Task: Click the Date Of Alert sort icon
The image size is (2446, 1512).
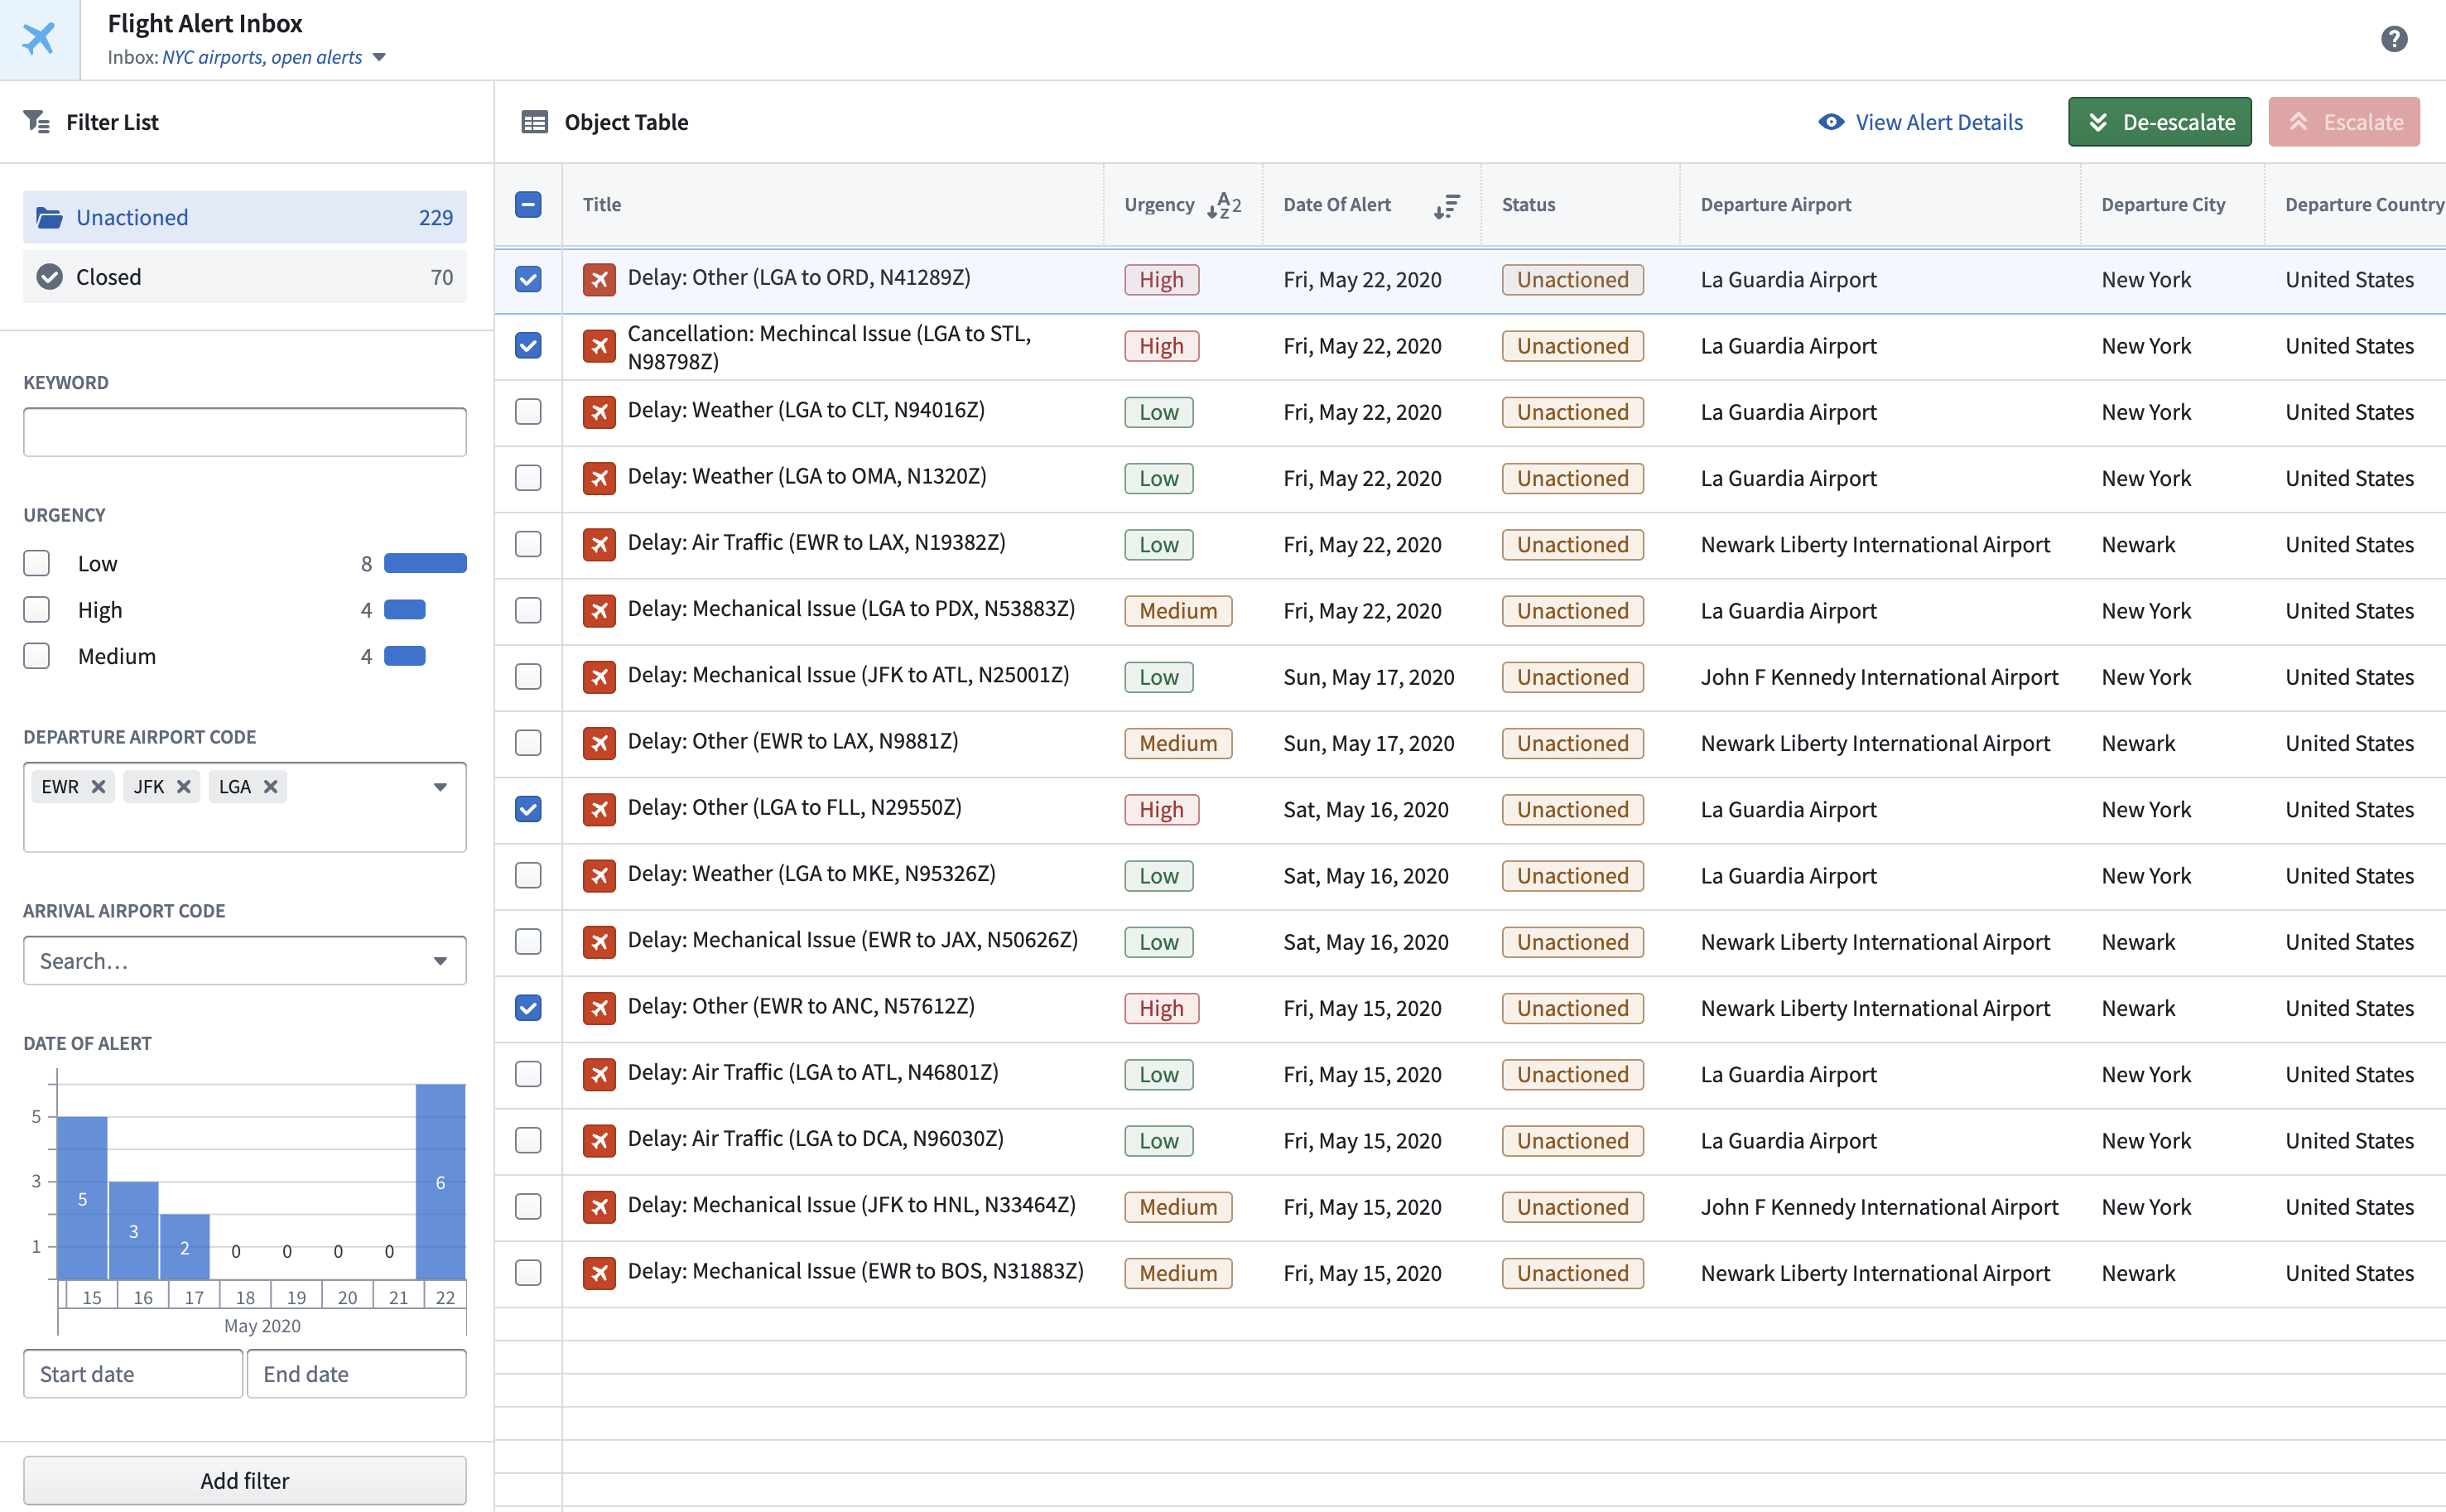Action: tap(1446, 206)
